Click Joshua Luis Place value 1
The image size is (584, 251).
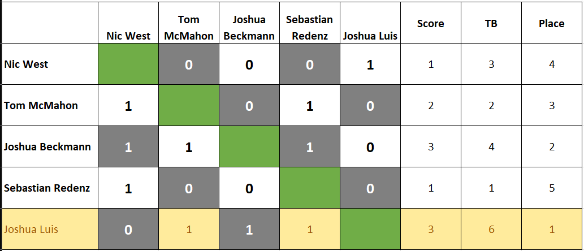551,229
